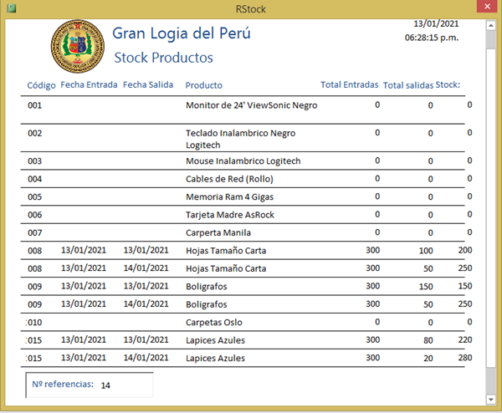Click the Gran Logia del Perú title
502x413 pixels.
click(182, 33)
